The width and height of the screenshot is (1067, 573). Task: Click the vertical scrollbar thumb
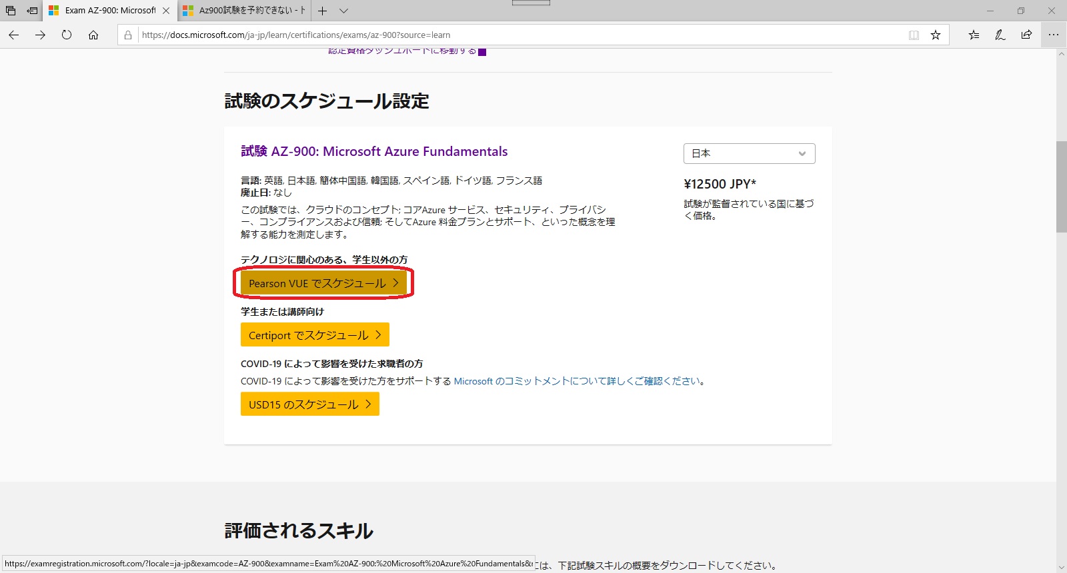point(1062,187)
